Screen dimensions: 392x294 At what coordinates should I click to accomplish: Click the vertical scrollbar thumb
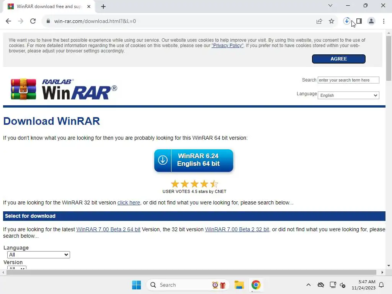(x=389, y=59)
